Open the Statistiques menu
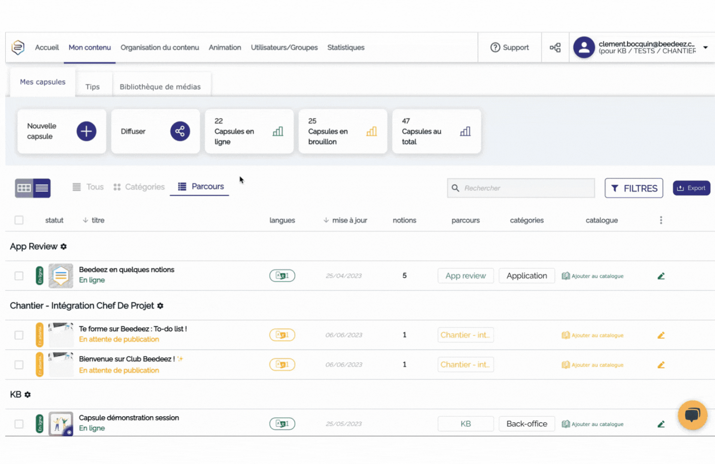The image size is (715, 464). 346,48
